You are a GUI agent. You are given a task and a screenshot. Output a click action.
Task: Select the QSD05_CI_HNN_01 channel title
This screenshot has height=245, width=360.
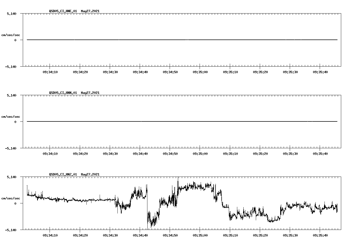pyautogui.click(x=62, y=93)
